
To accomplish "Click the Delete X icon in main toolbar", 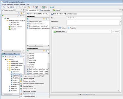I will [25, 7].
